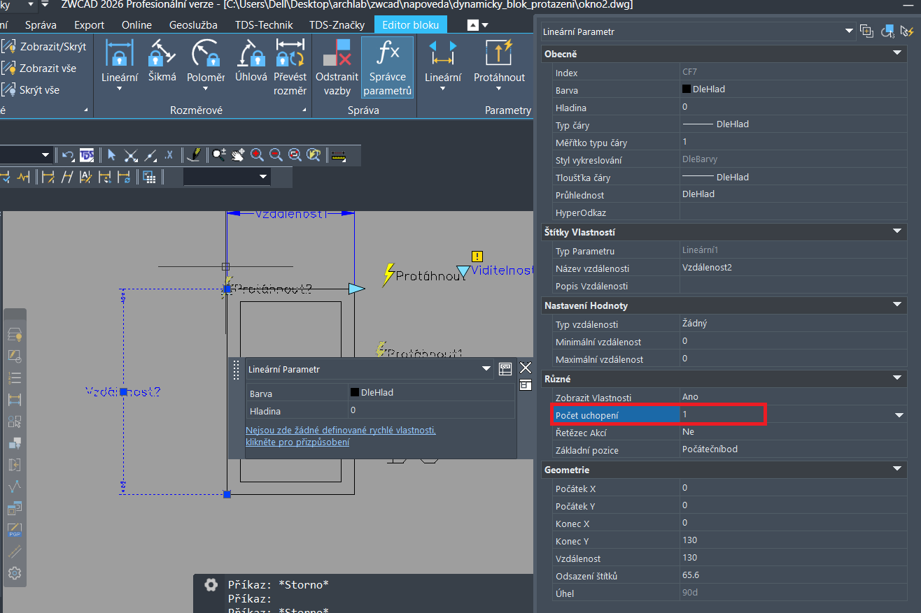This screenshot has height=613, width=921.
Task: Open the Geoslužba ribbon tab
Action: pos(192,25)
